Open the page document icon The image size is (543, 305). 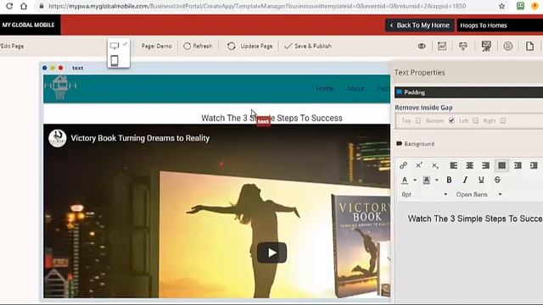[x=529, y=46]
